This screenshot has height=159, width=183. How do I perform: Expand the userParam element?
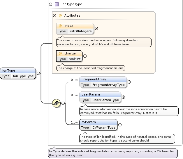pyautogui.click(x=123, y=97)
